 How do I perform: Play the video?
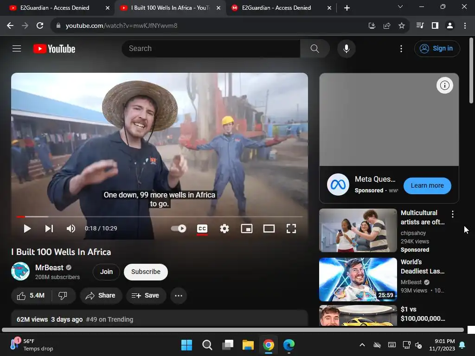point(27,229)
